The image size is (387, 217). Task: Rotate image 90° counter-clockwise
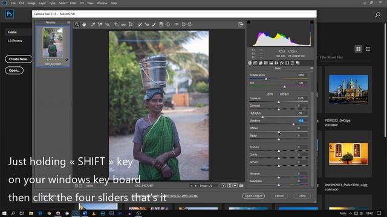point(183,24)
